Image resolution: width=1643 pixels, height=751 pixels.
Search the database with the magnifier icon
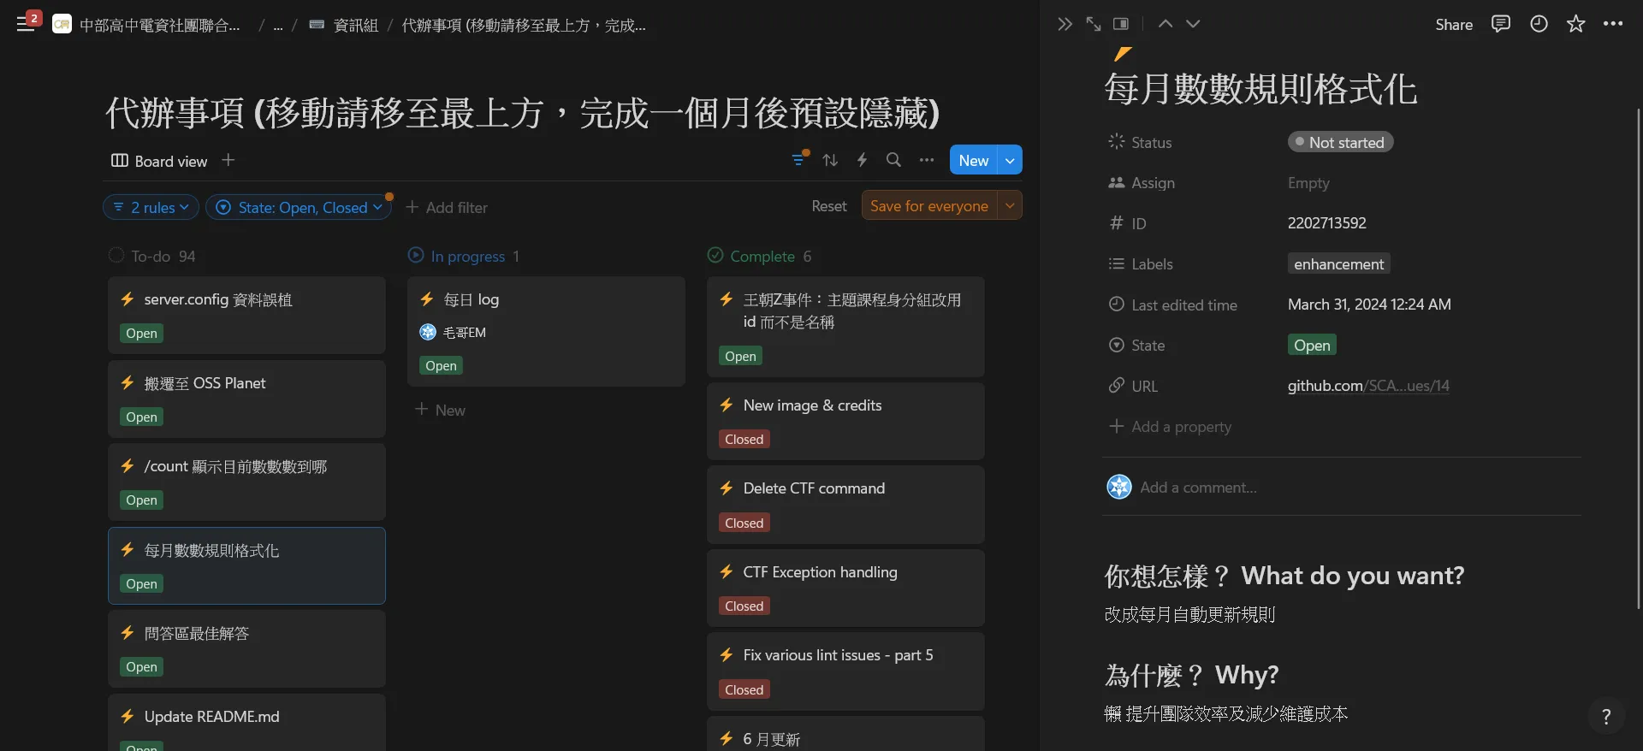(893, 160)
